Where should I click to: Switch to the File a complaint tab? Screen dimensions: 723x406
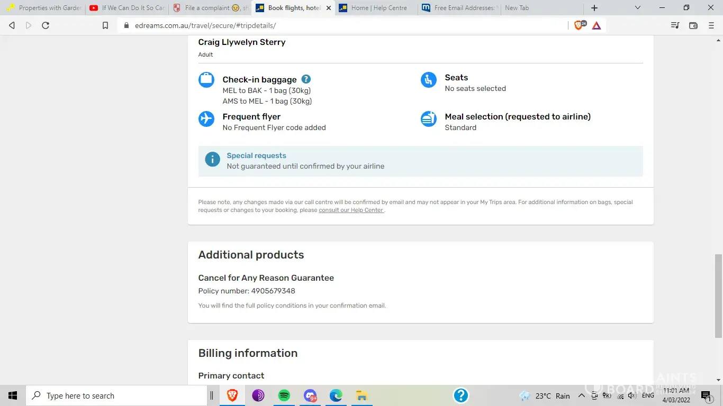click(211, 8)
